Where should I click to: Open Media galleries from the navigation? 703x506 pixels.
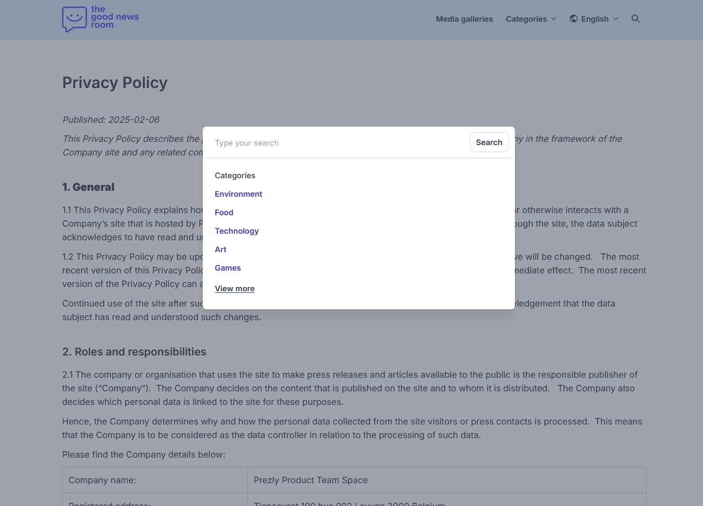pyautogui.click(x=464, y=19)
